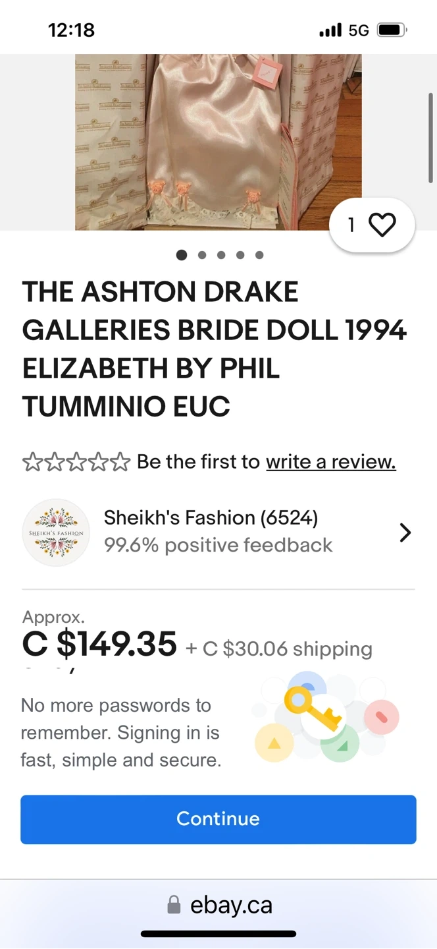437x949 pixels.
Task: Tap the doll product photo
Action: [x=218, y=142]
